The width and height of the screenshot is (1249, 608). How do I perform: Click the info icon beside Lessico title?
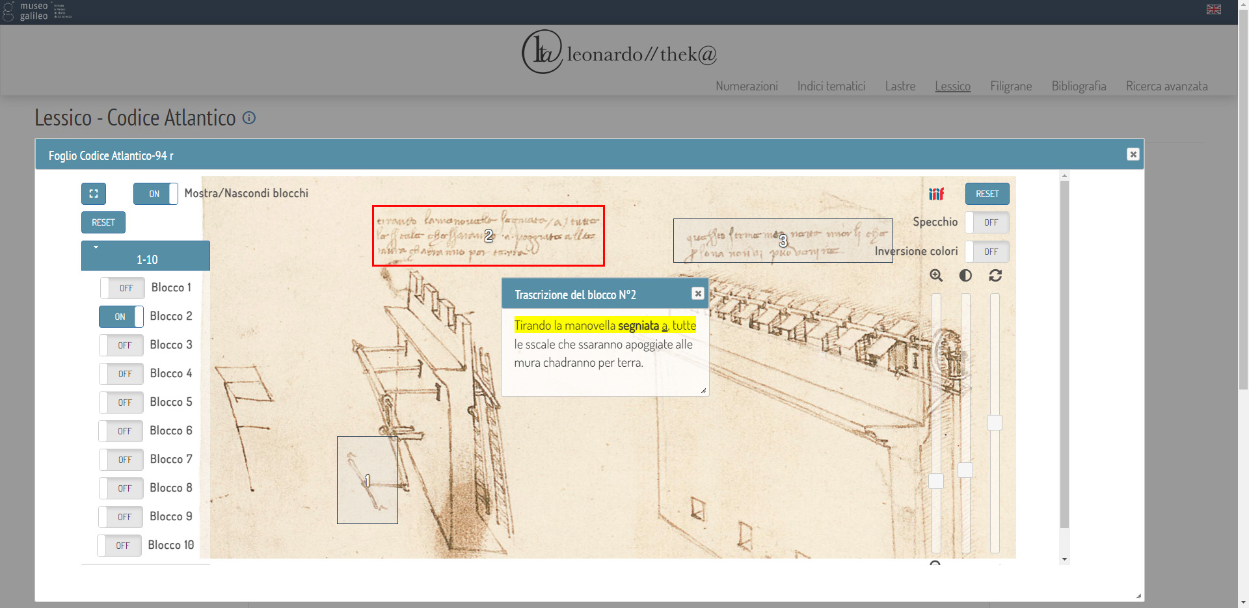(x=249, y=118)
